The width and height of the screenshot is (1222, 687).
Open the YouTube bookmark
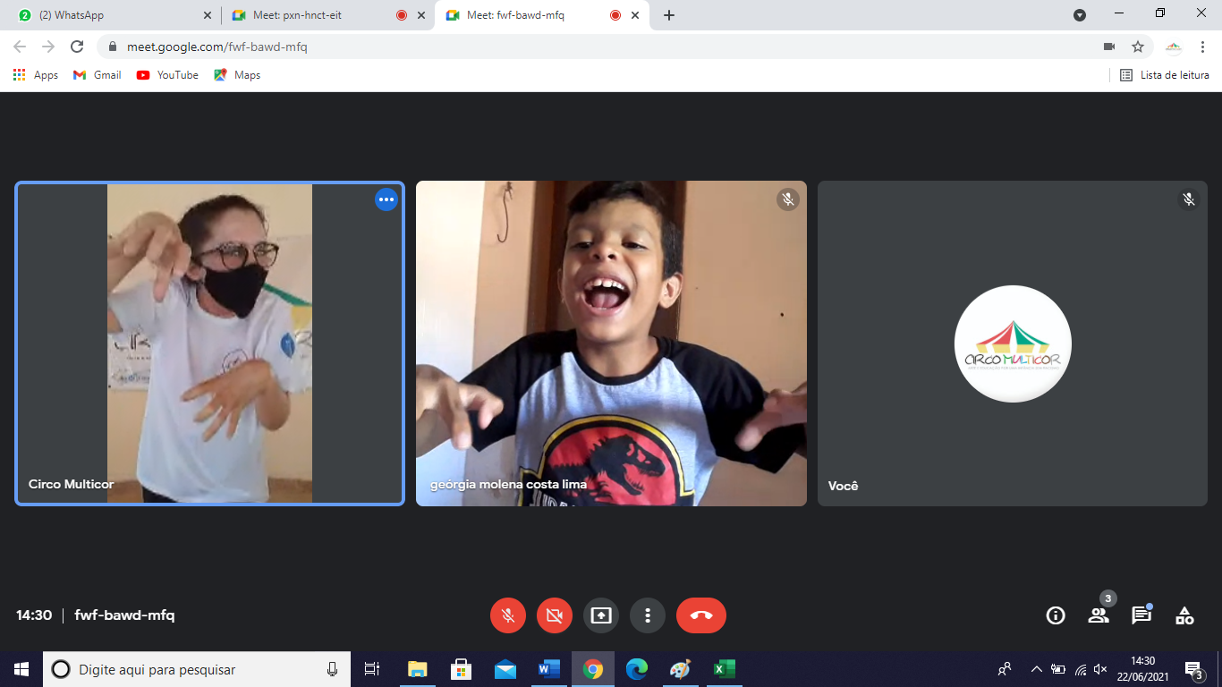(166, 75)
